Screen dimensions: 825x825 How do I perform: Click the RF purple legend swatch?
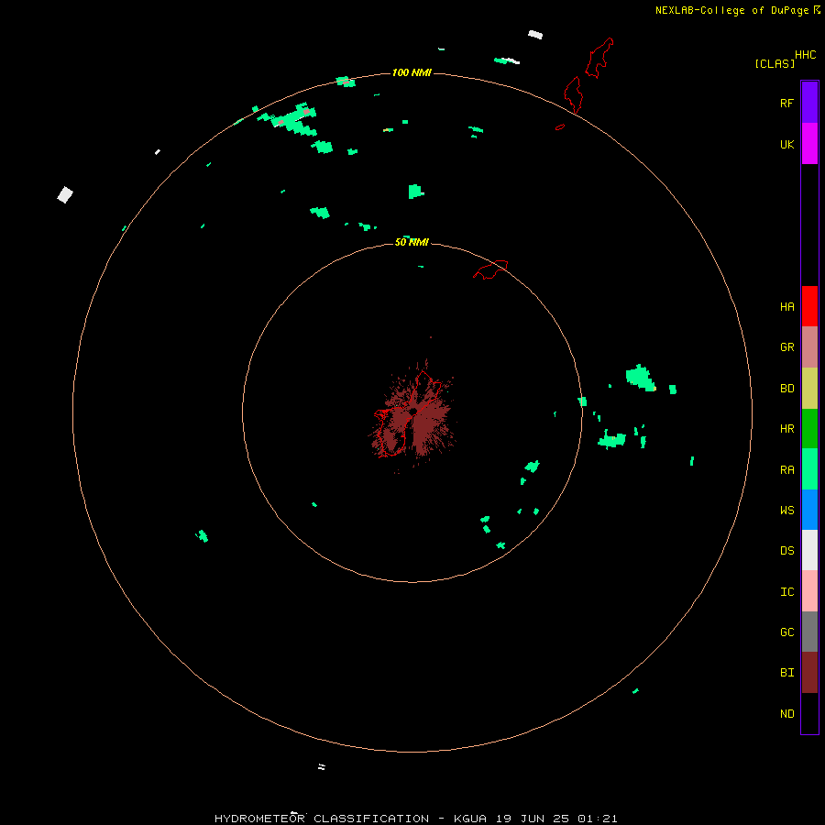pos(809,103)
